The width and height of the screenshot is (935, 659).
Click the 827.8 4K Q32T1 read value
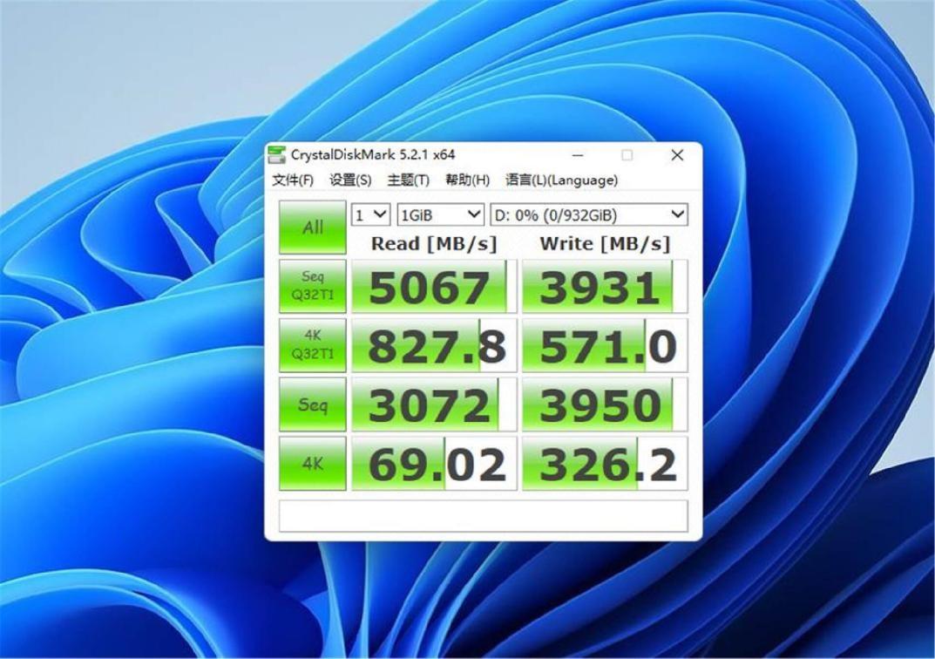click(434, 345)
